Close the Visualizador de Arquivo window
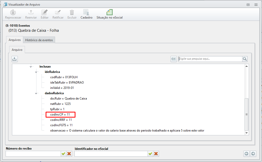The height and width of the screenshot is (162, 262). click(x=256, y=5)
